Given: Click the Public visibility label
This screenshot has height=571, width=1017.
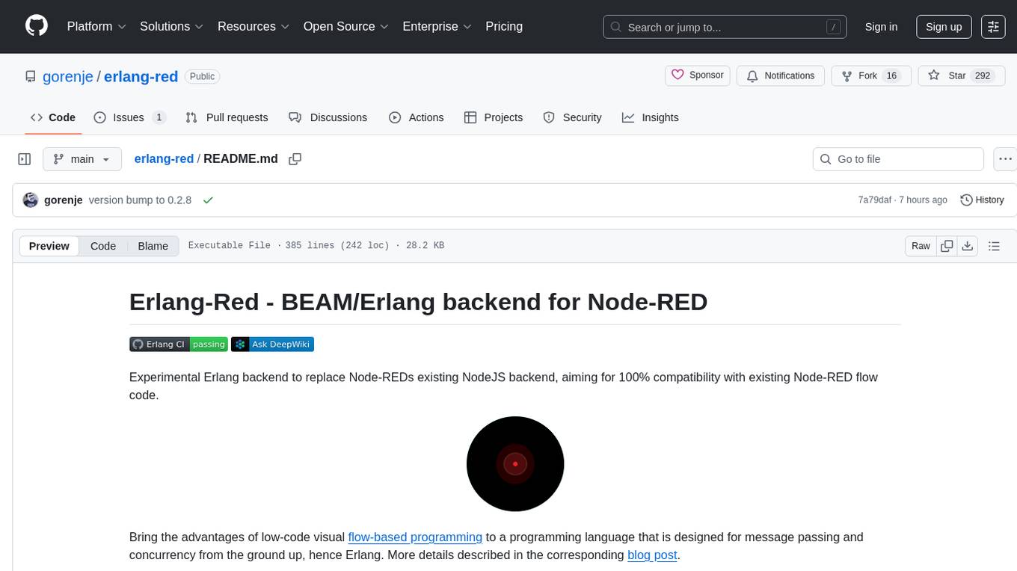Looking at the screenshot, I should (202, 76).
